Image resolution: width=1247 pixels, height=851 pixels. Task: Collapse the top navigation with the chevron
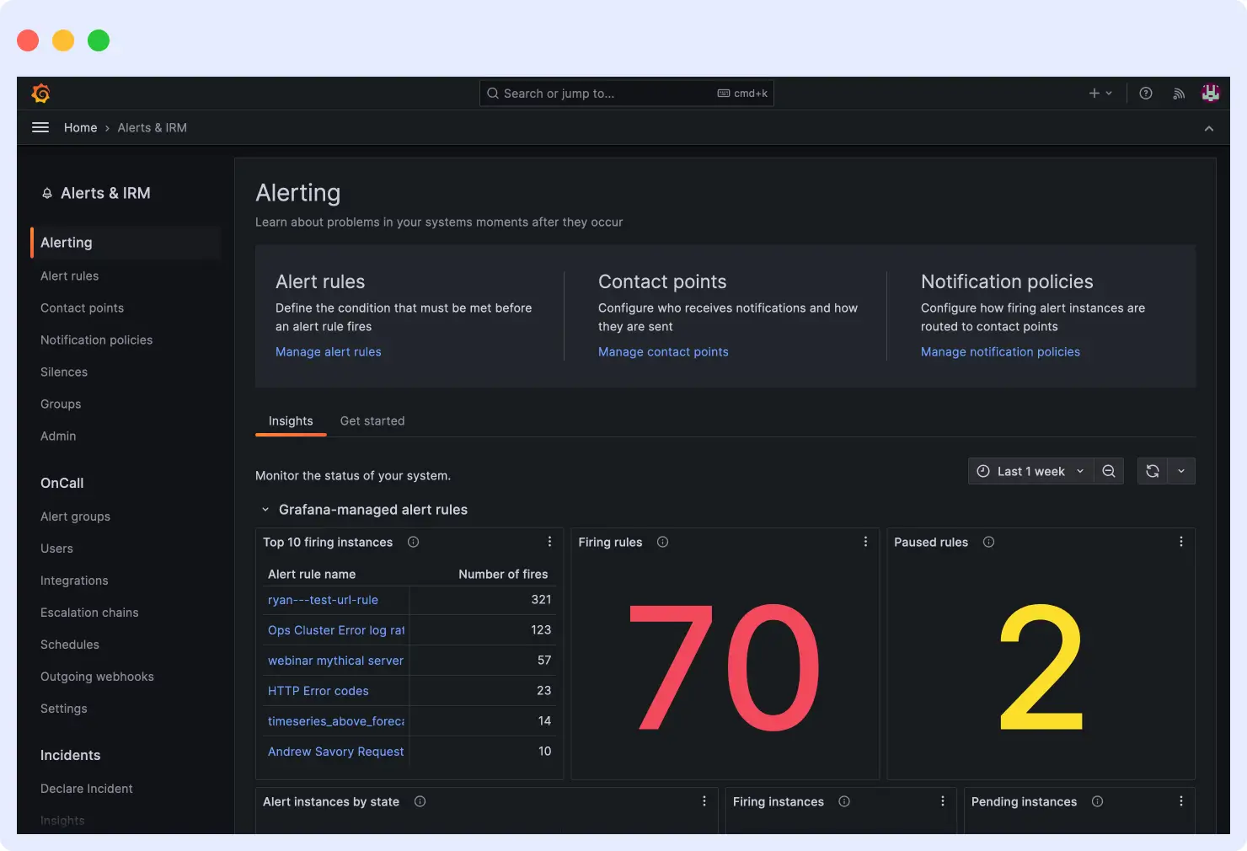(1209, 128)
